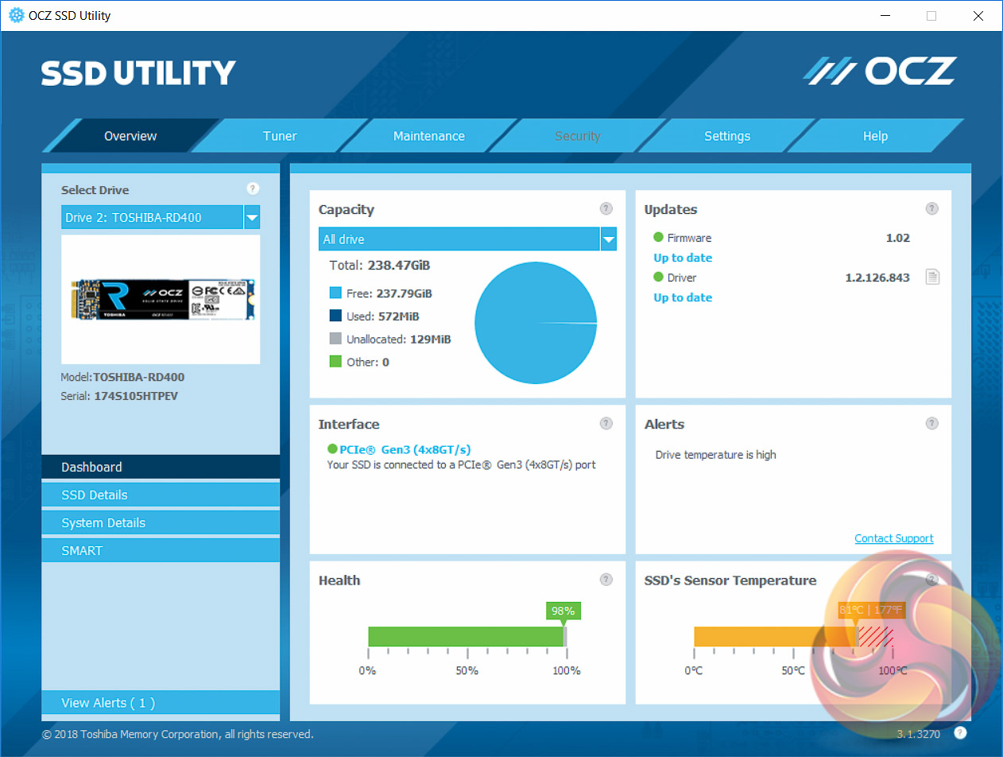Switch to the Tuner tab
1003x757 pixels.
click(280, 136)
